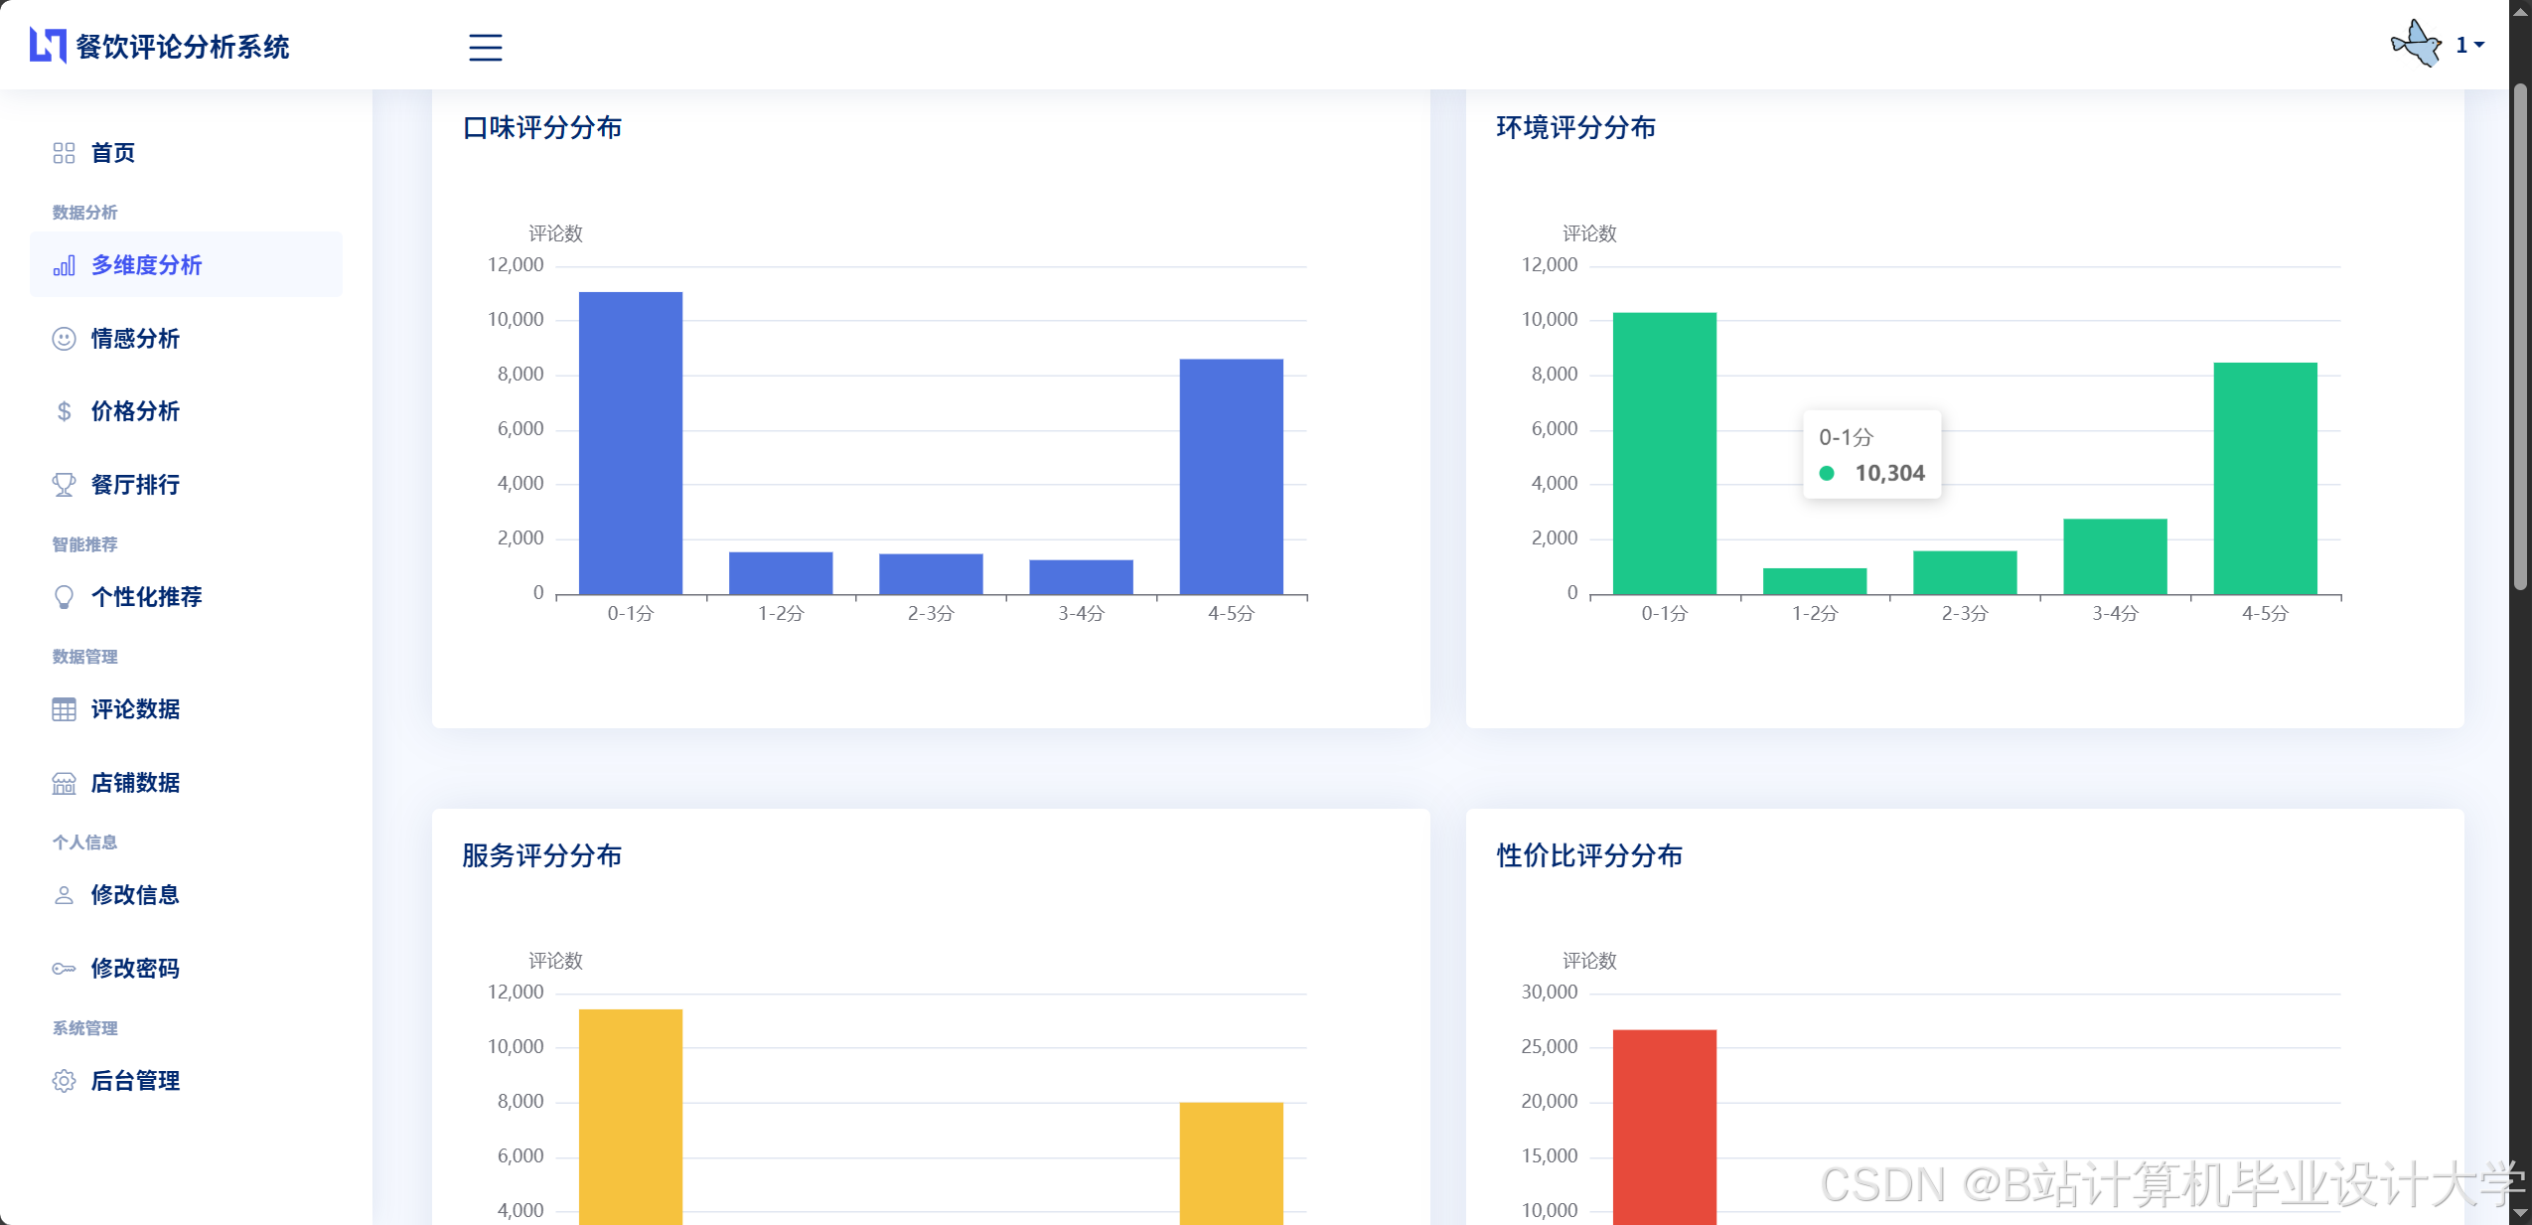Click the scrollbar down arrow
This screenshot has width=2532, height=1225.
point(2520,1214)
